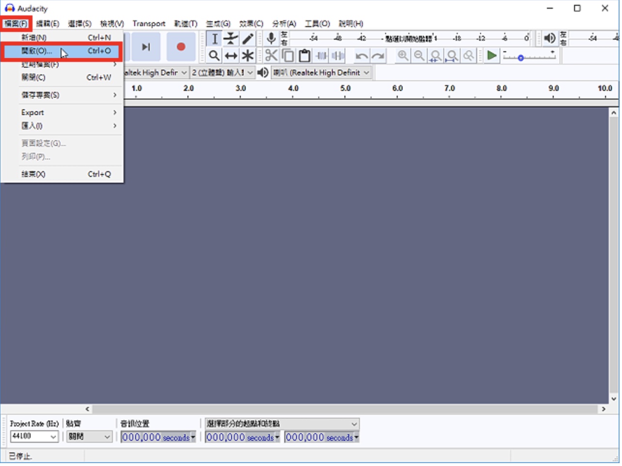The image size is (622, 466).
Task: Click the Zoom In magnifier icon
Action: tap(403, 56)
